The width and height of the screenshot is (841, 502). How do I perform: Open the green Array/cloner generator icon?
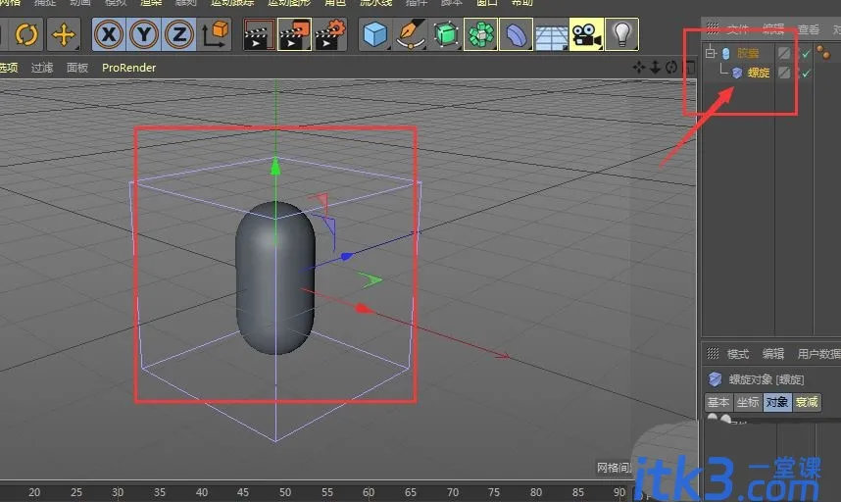481,35
